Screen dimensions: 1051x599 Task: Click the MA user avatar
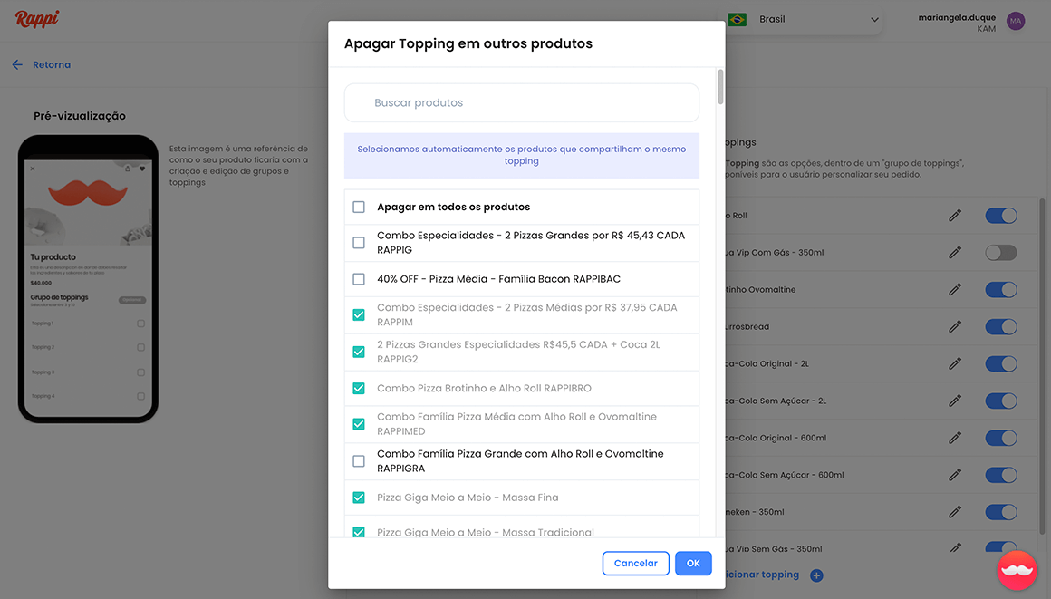click(1016, 21)
